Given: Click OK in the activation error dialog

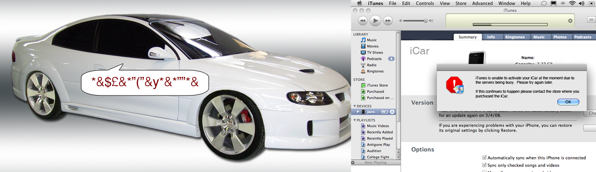Looking at the screenshot, I should 568,102.
